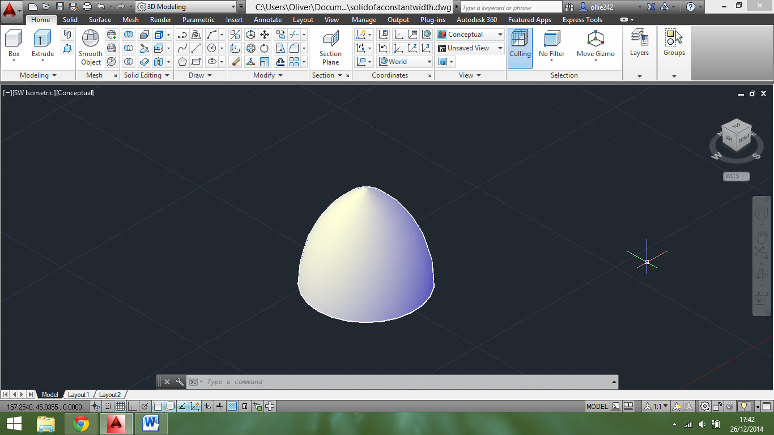Image resolution: width=774 pixels, height=435 pixels.
Task: Click the Workspace Switching gear in status bar
Action: click(x=704, y=406)
